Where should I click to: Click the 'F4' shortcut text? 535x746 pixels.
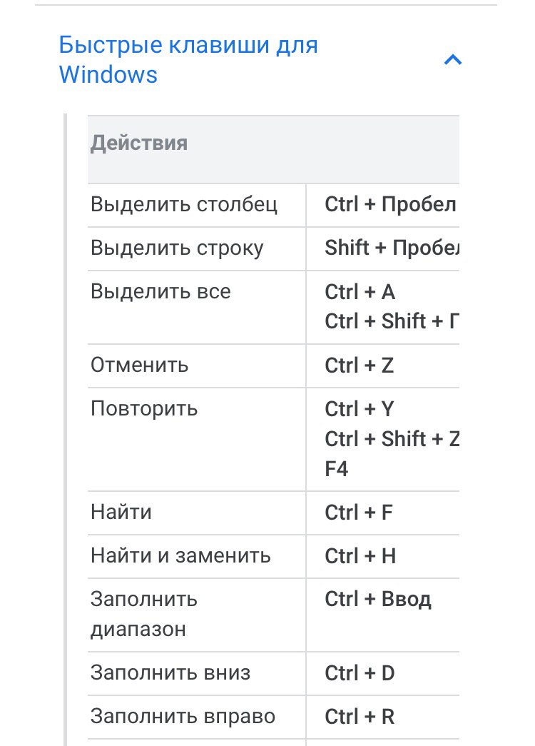coord(337,469)
